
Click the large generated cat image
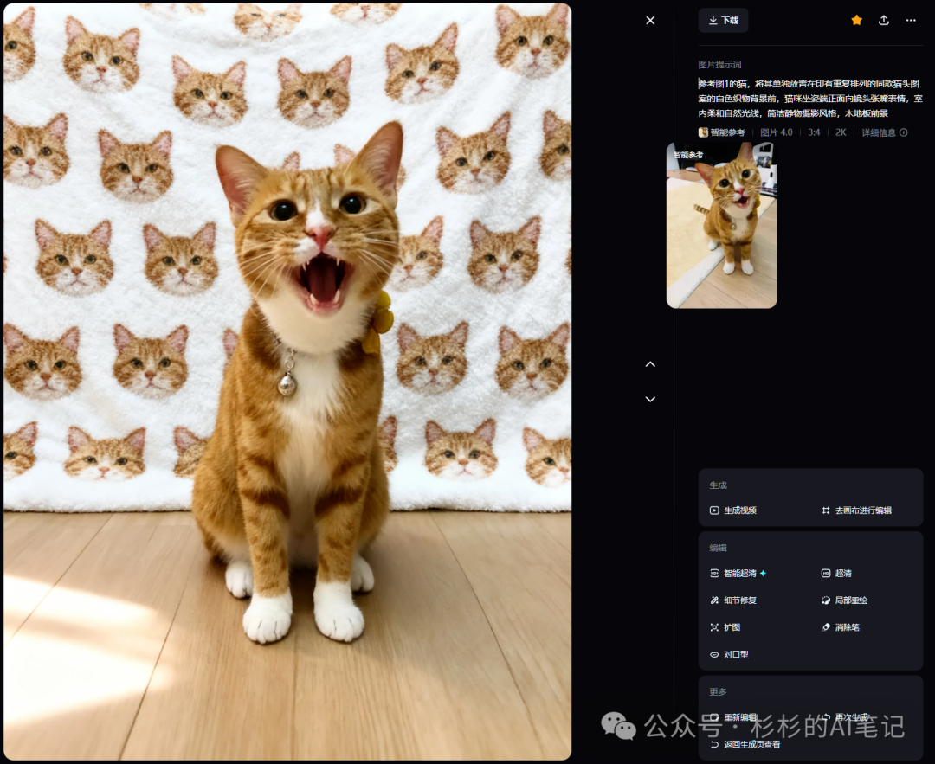point(287,382)
